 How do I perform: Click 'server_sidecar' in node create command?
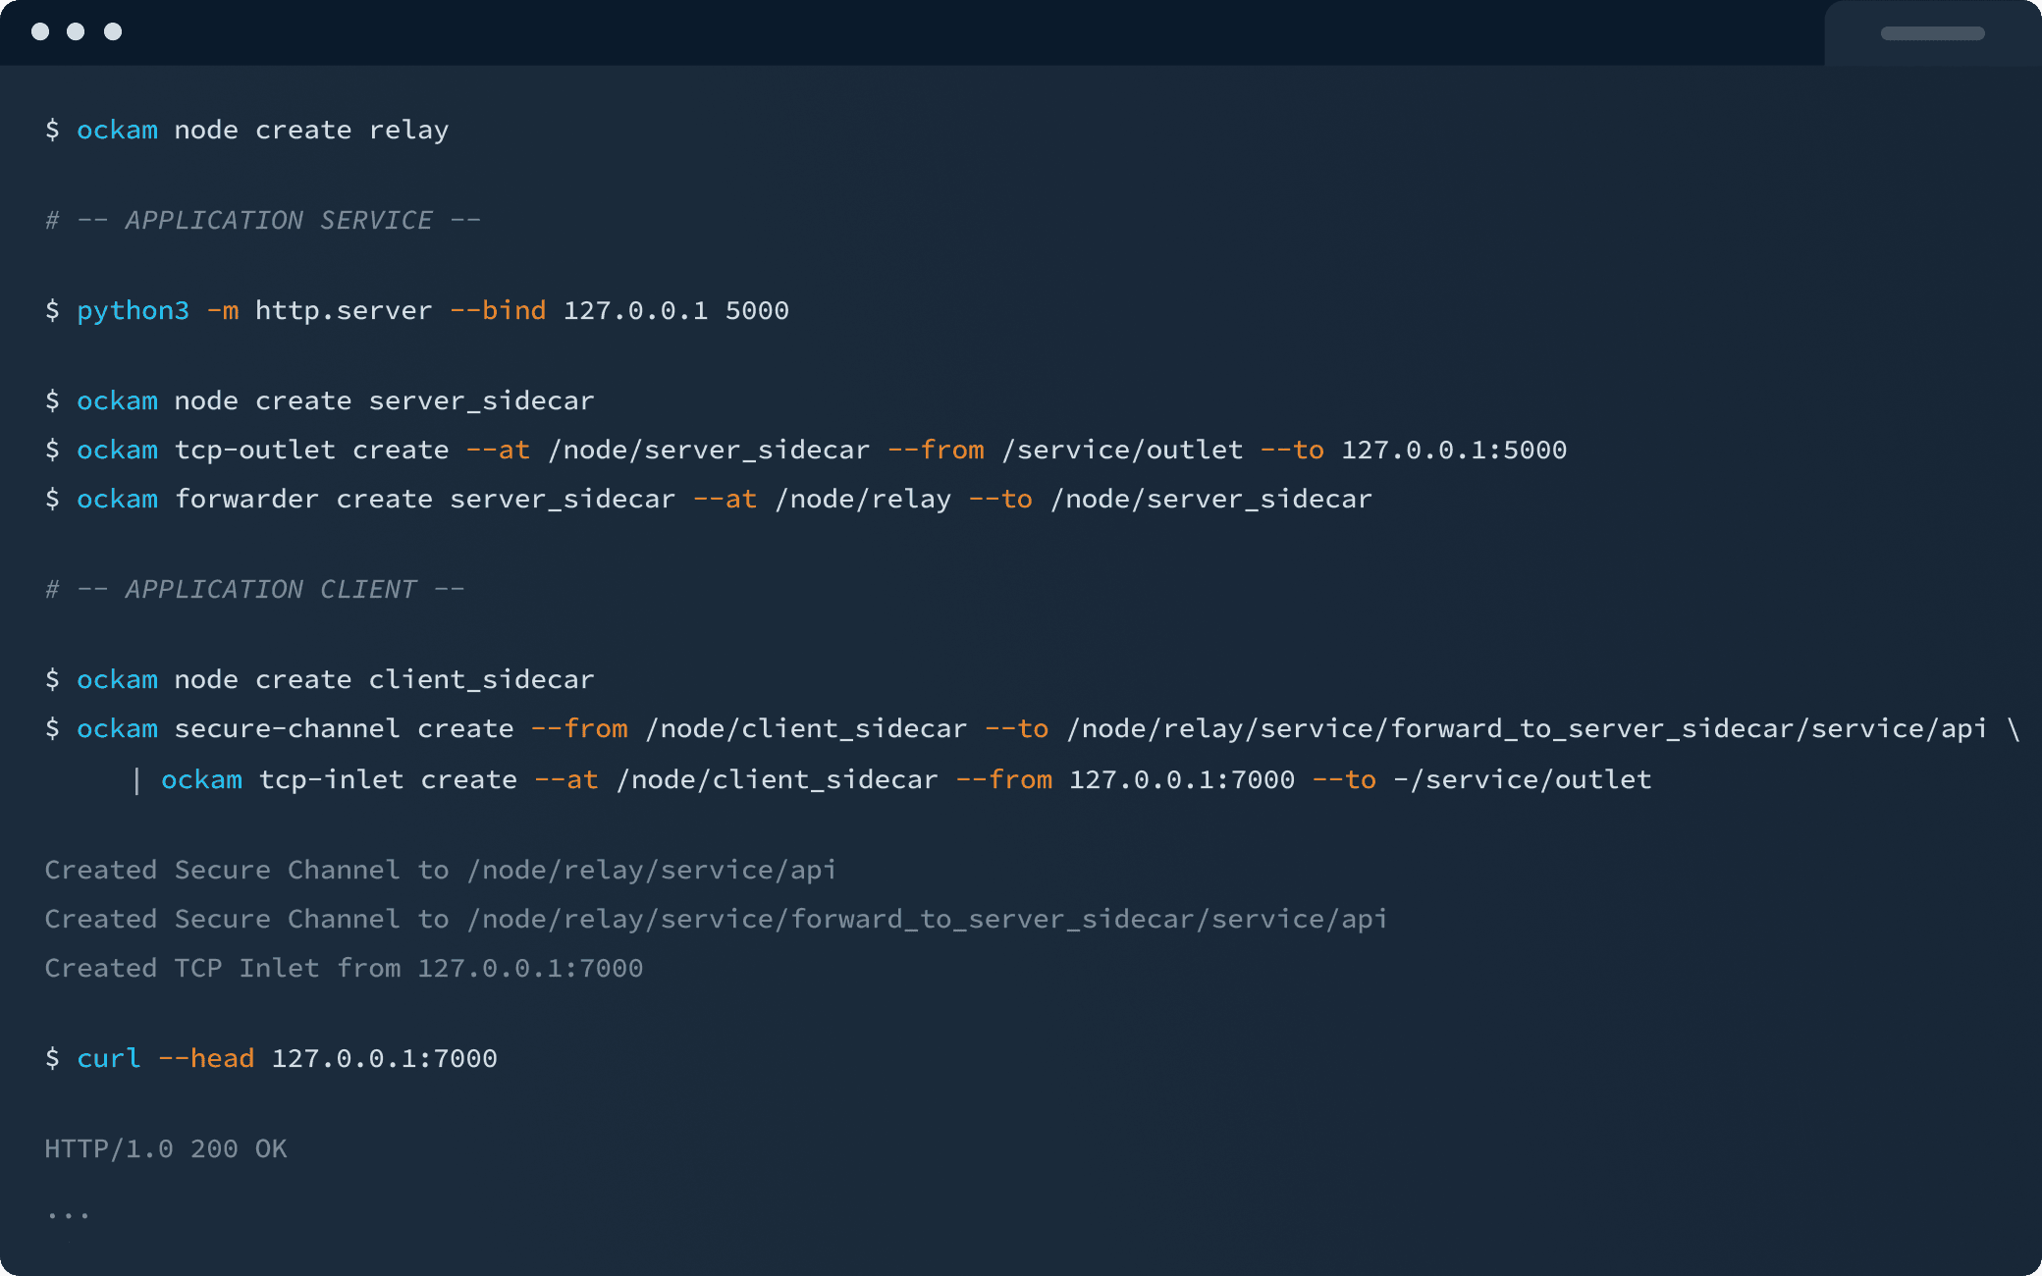coord(481,401)
